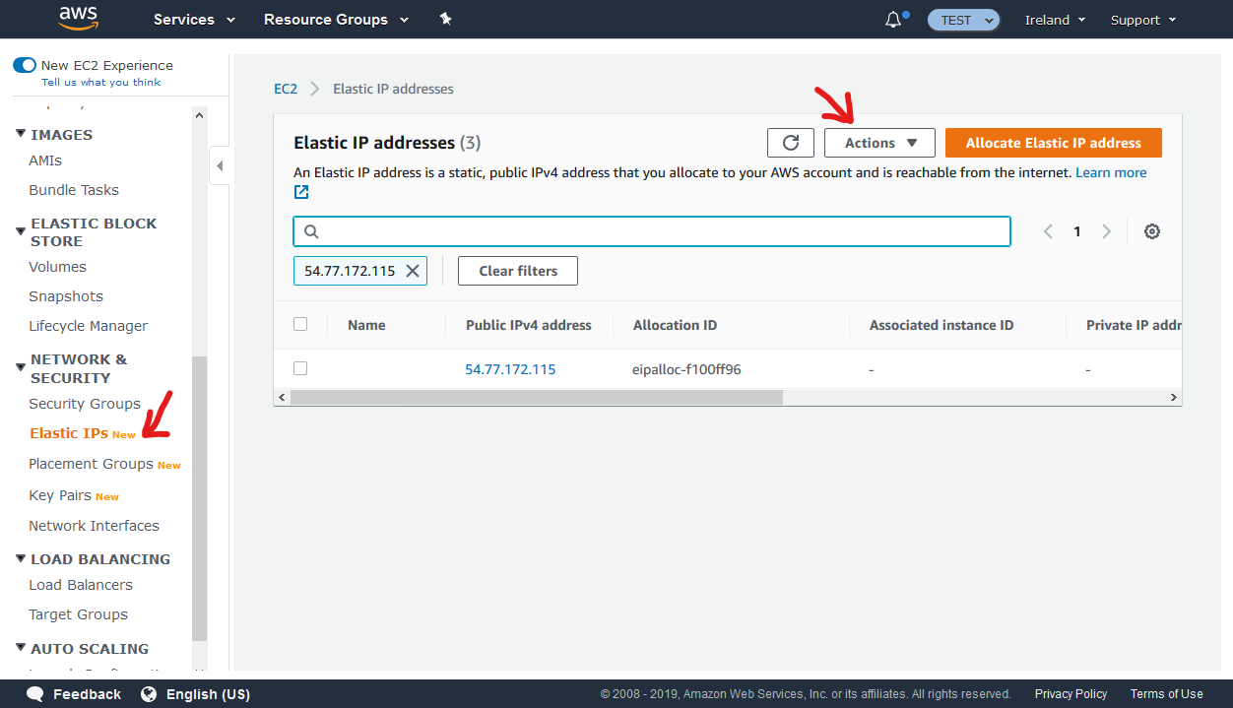Open the Terms of Use link
The height and width of the screenshot is (708, 1233).
click(1166, 694)
